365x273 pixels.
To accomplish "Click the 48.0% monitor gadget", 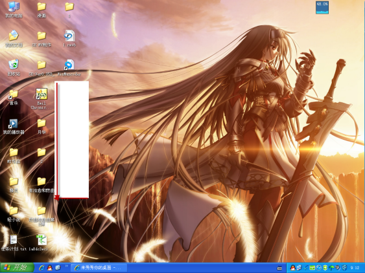I will pos(322,7).
